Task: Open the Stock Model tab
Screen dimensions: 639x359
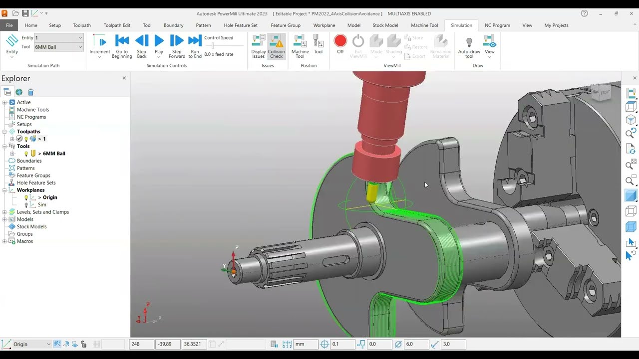Action: click(385, 25)
